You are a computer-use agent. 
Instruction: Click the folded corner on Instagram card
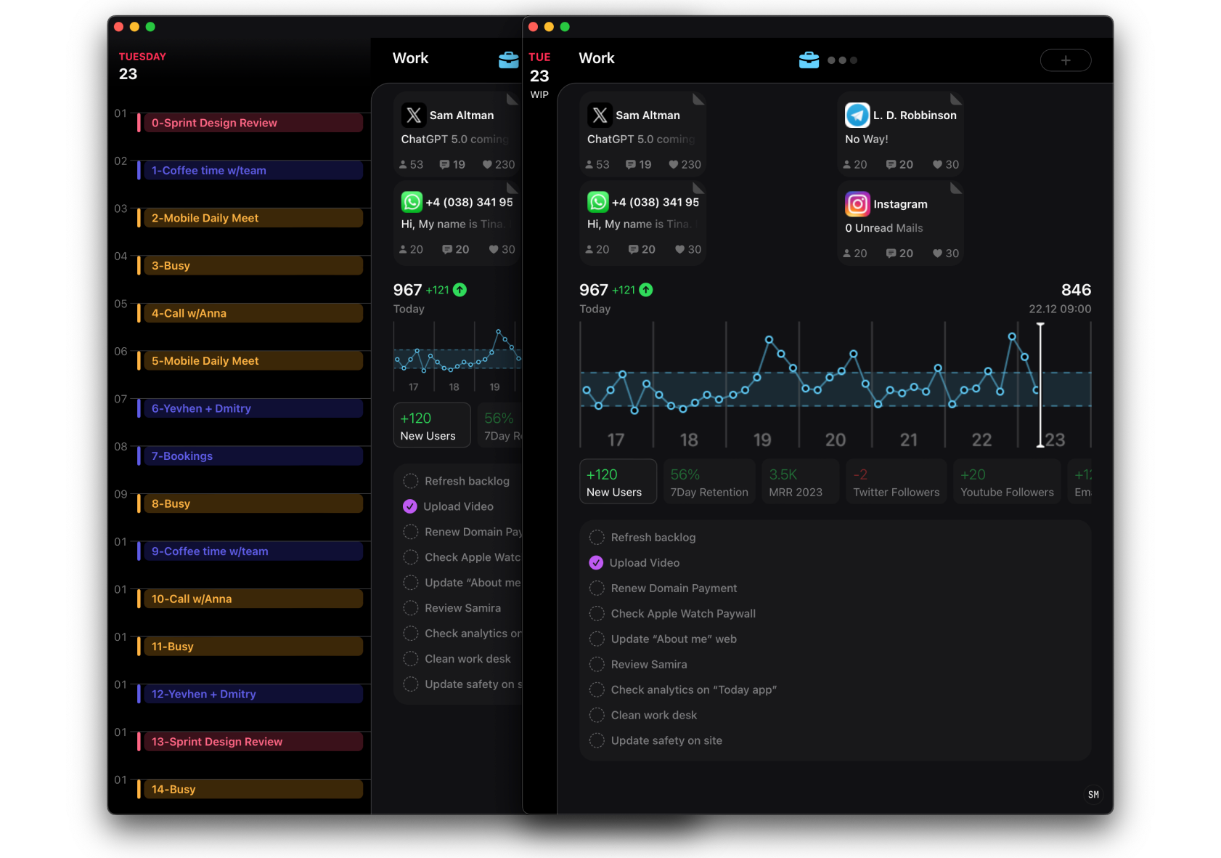957,188
